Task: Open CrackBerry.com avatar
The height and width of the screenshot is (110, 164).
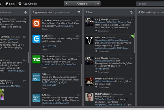Action: (x=36, y=23)
